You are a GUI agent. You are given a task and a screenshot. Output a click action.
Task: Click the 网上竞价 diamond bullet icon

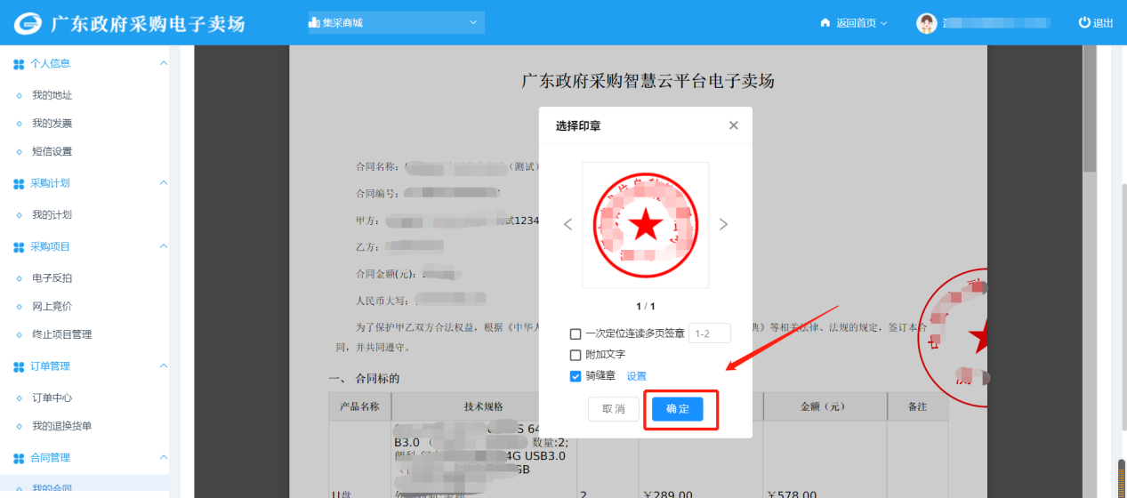(20, 306)
